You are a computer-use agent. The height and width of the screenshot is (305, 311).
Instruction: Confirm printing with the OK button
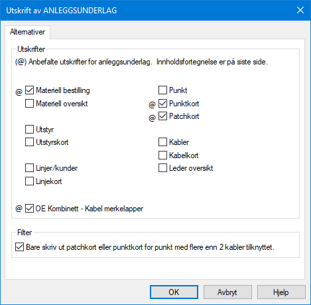pyautogui.click(x=174, y=292)
